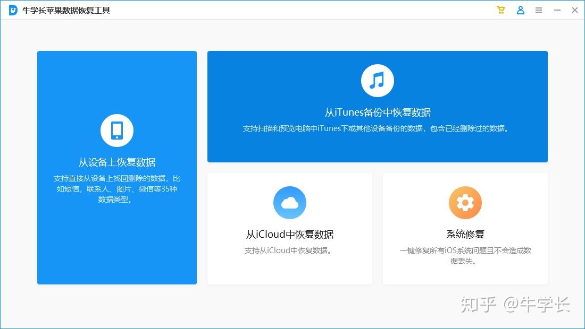Viewport: 585px width, 329px height.
Task: Click the orange gear system repair icon
Action: click(x=465, y=203)
